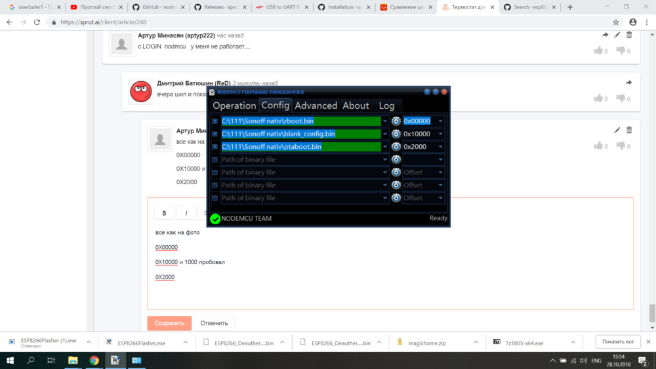The height and width of the screenshot is (369, 656).
Task: Apply bold formatting in the comment editor
Action: (x=164, y=213)
